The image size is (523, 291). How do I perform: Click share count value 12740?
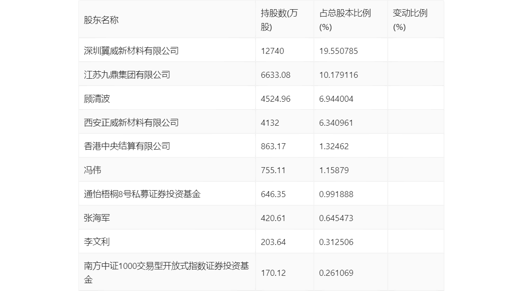273,51
